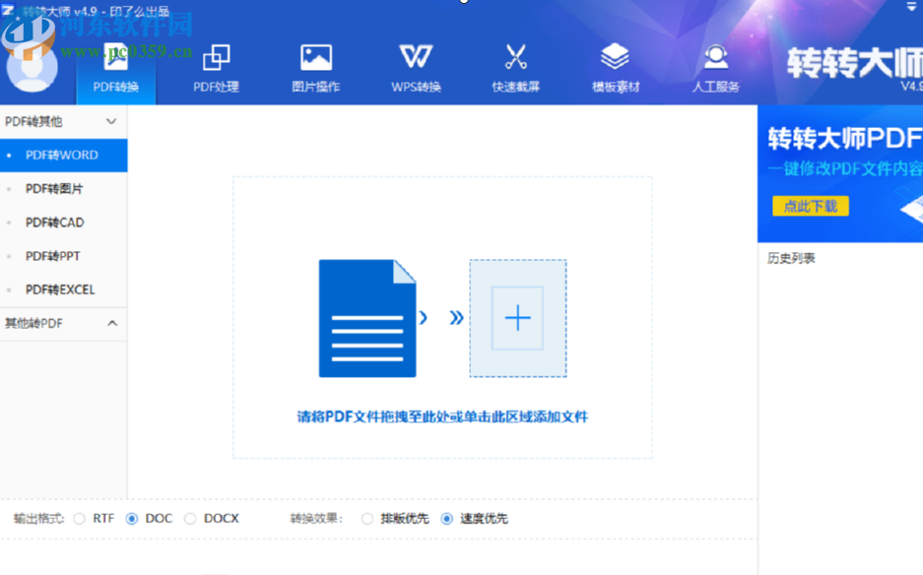The image size is (923, 575).
Task: Open the 模板素材 templates icon
Action: point(615,59)
